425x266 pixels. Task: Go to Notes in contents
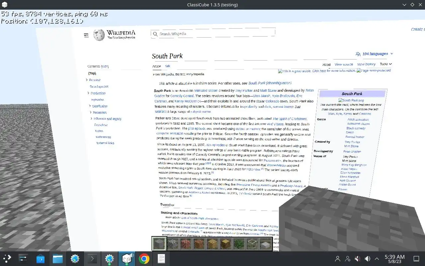coord(99,131)
